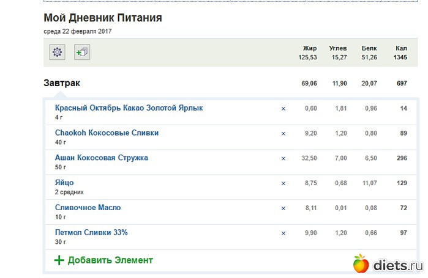Click Добавить Элемент to add food

tap(110, 260)
